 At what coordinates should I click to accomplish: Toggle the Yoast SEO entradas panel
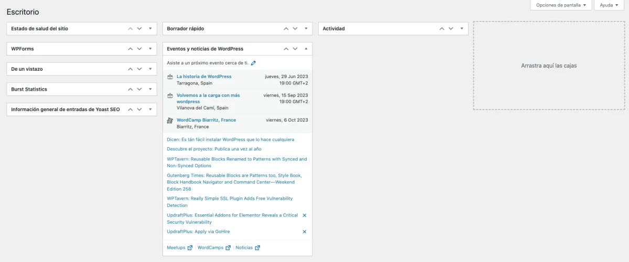(150, 110)
